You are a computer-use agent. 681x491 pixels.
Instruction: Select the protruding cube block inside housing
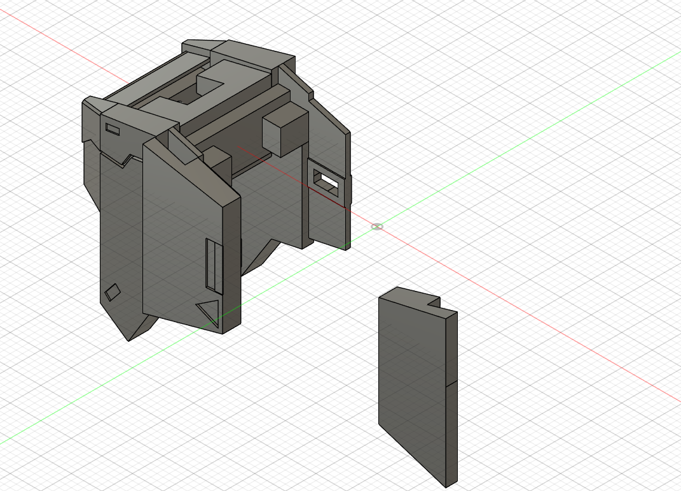point(285,130)
